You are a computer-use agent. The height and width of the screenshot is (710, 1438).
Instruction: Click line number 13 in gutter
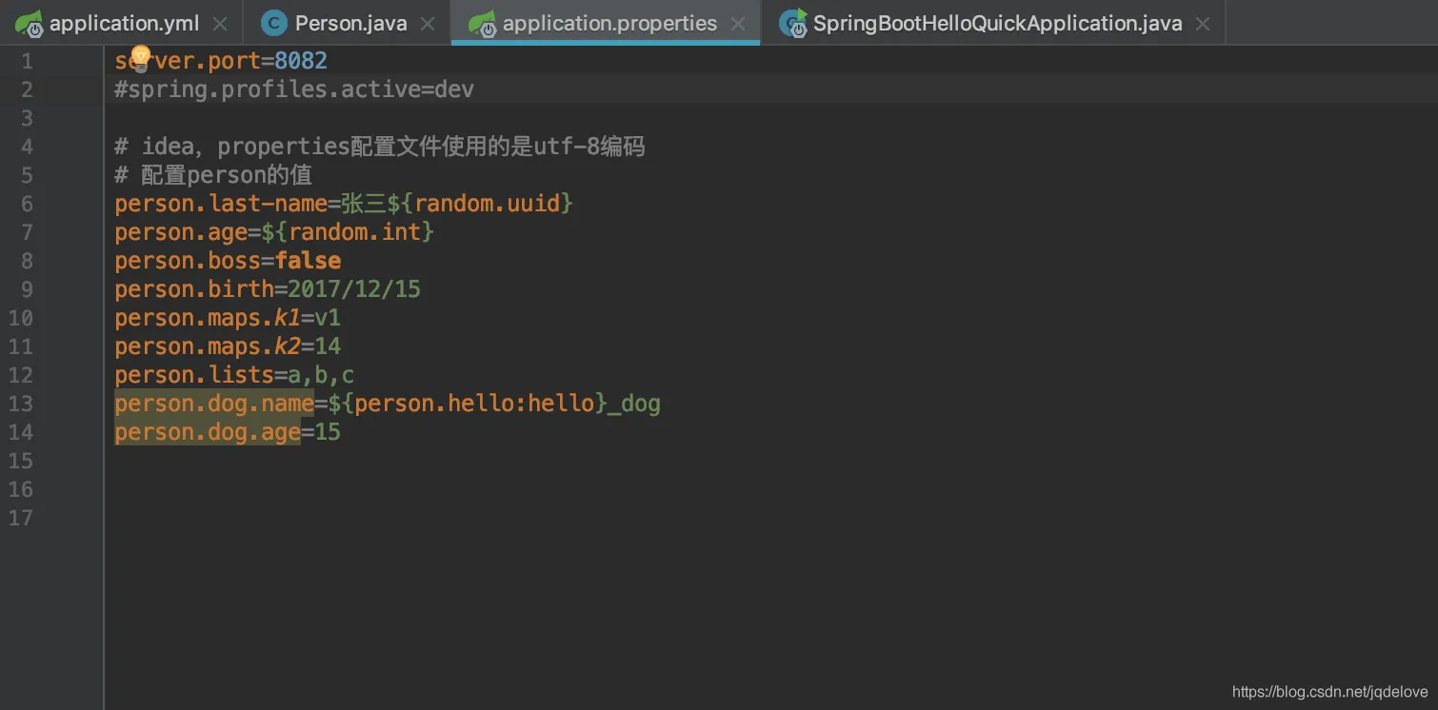pos(21,404)
